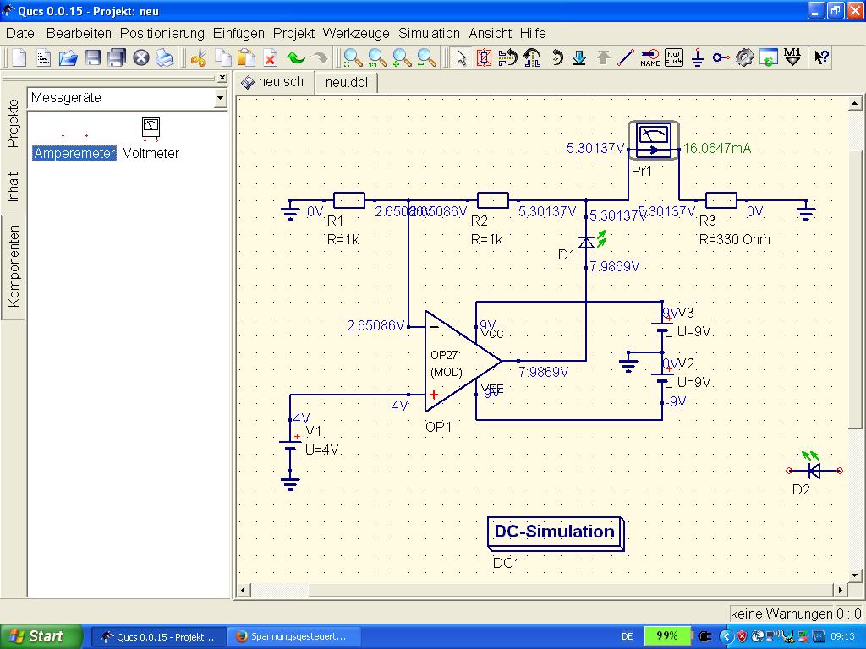
Task: Click the Windows Start button
Action: [x=41, y=636]
